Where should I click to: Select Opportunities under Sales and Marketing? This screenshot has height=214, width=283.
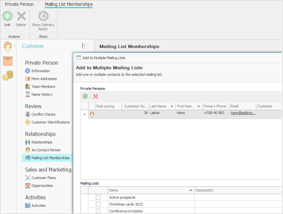coord(42,186)
